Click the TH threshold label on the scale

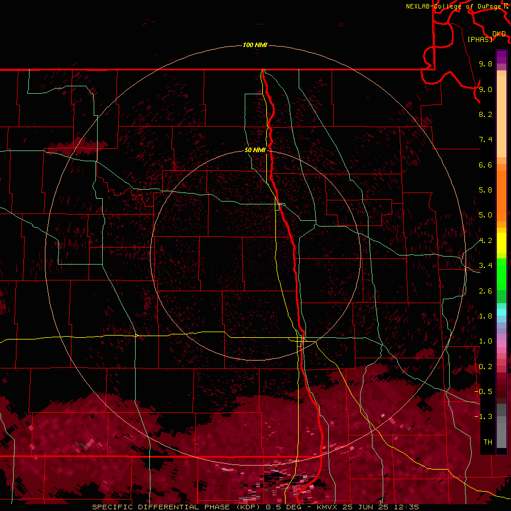(x=488, y=442)
